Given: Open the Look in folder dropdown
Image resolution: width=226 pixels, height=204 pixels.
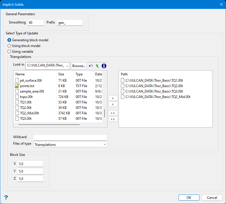Looking at the screenshot, I should pos(67,66).
